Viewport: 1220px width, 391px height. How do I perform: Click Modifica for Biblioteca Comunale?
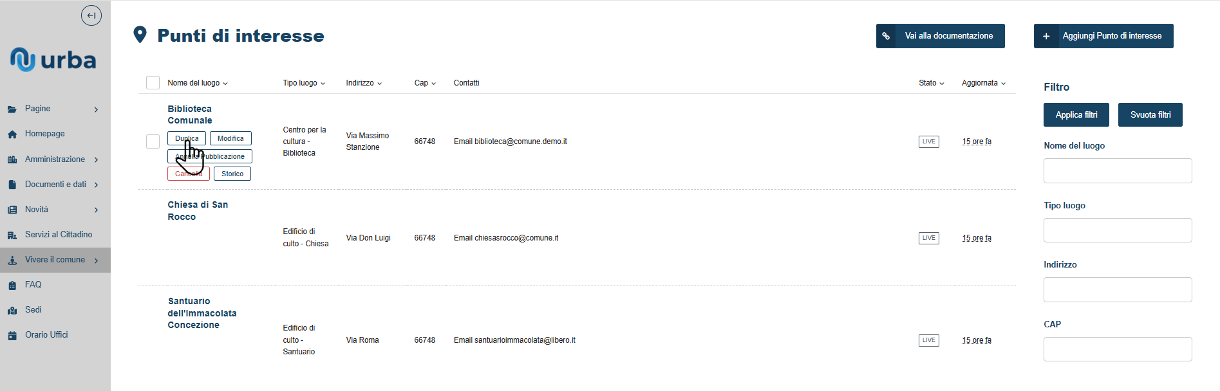[x=230, y=139]
